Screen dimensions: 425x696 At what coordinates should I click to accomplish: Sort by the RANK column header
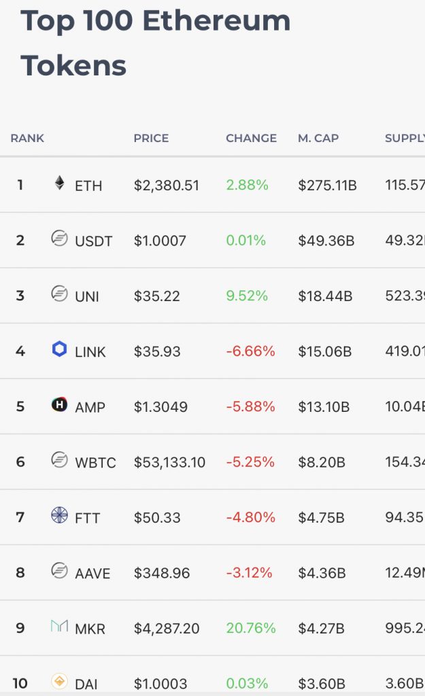tap(27, 138)
